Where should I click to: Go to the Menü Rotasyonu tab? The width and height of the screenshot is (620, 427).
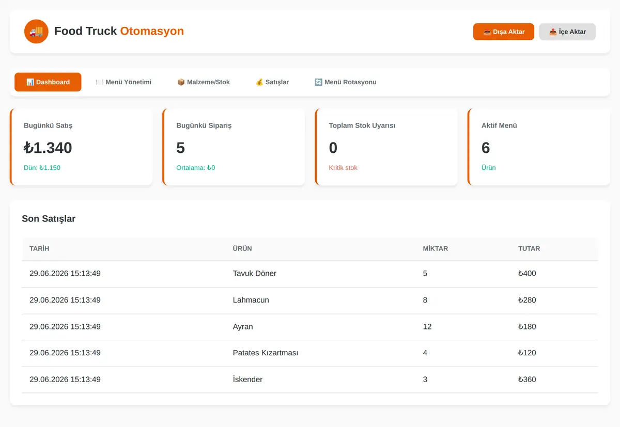[346, 82]
